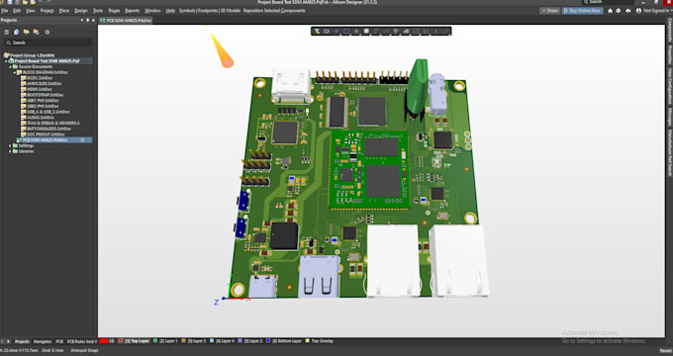673x356 pixels.
Task: Switch to PCB Rules And Violations tab
Action: pos(82,342)
